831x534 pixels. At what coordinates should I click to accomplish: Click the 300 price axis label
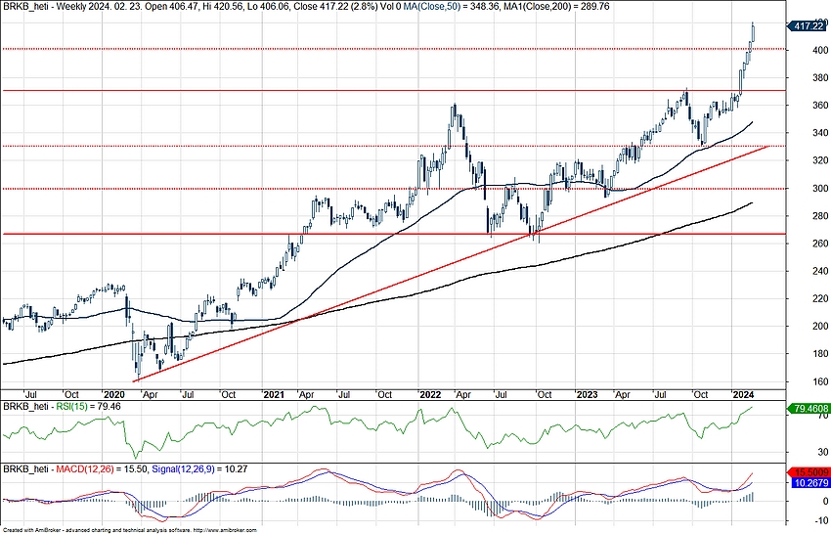pyautogui.click(x=821, y=189)
